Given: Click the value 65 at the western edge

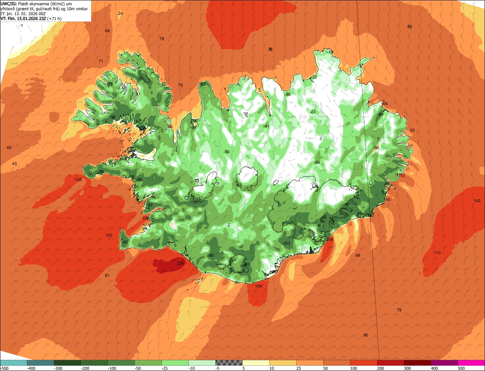Looking at the screenshot, I should pyautogui.click(x=9, y=148).
